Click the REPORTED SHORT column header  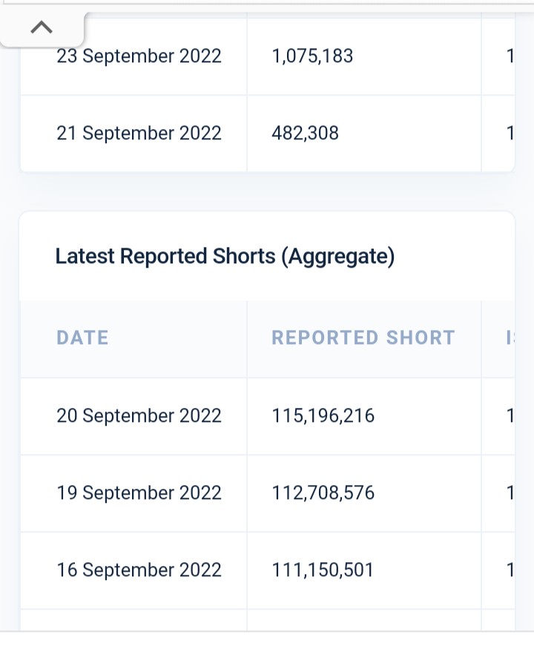(364, 339)
